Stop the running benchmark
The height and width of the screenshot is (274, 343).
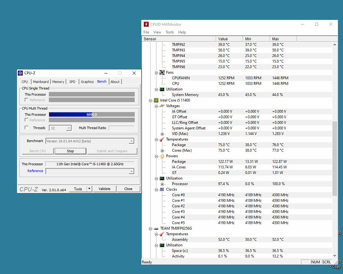coord(70,151)
